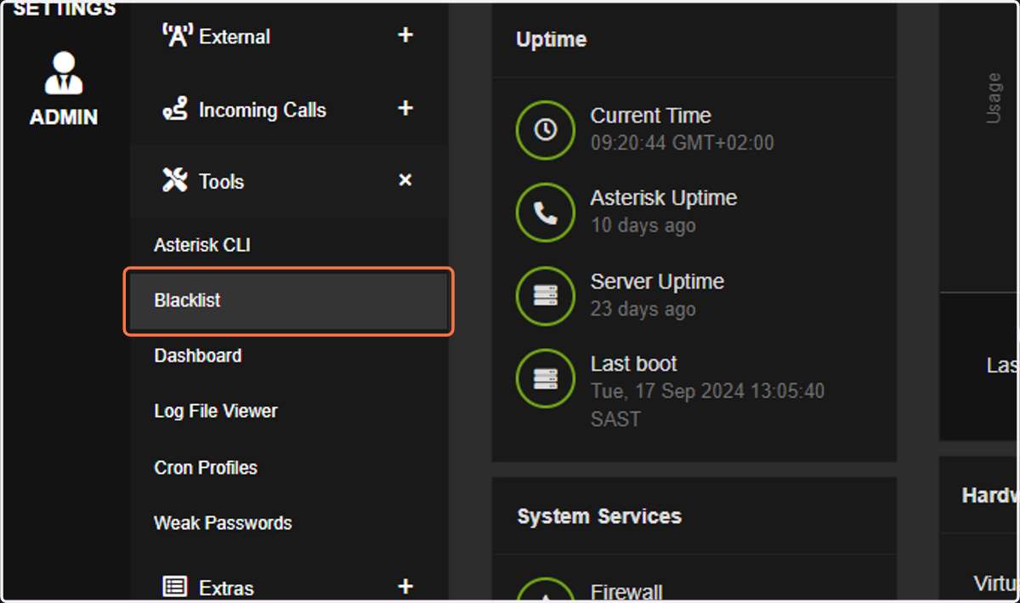Viewport: 1020px width, 603px height.
Task: Open the Extras menu section
Action: pos(289,587)
